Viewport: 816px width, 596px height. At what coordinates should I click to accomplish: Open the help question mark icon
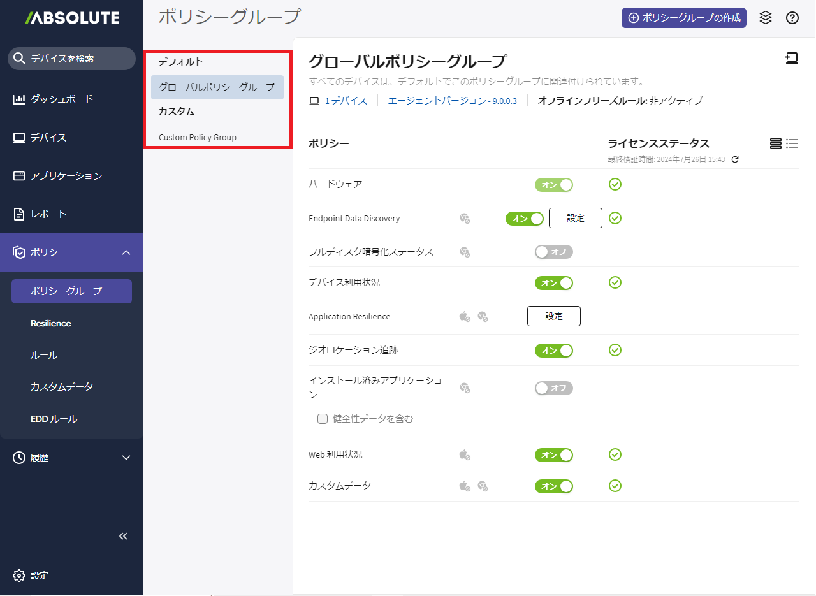(x=792, y=18)
